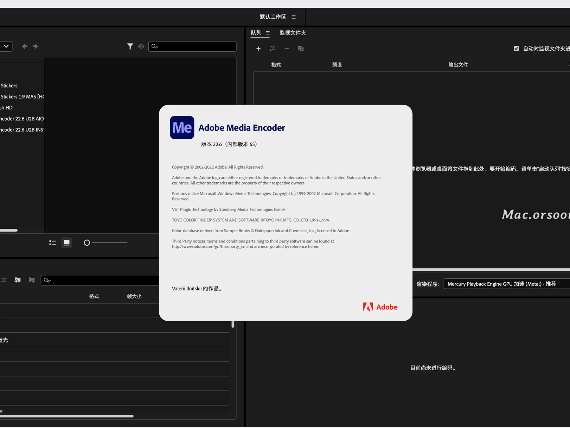Image resolution: width=570 pixels, height=428 pixels.
Task: Enable thumbnail view in the media browser
Action: (66, 243)
